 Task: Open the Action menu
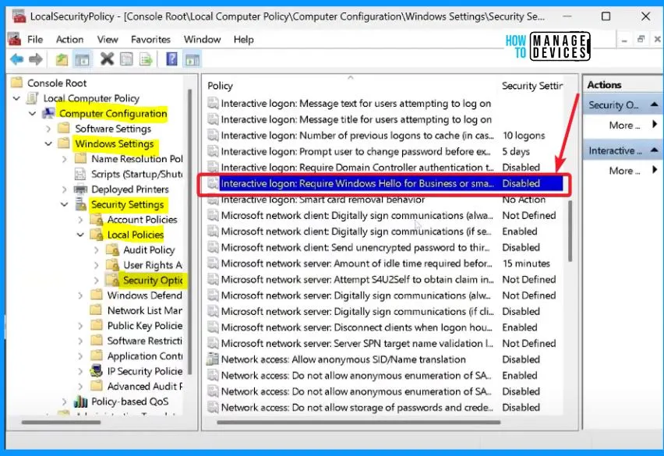(x=70, y=40)
